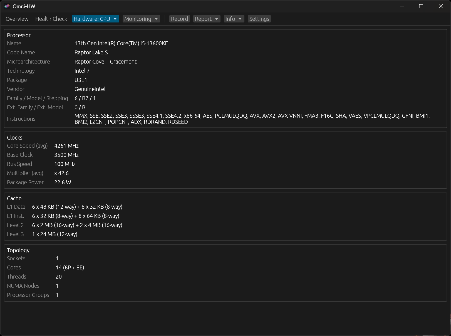Click the L1 Data cache value

[77, 207]
